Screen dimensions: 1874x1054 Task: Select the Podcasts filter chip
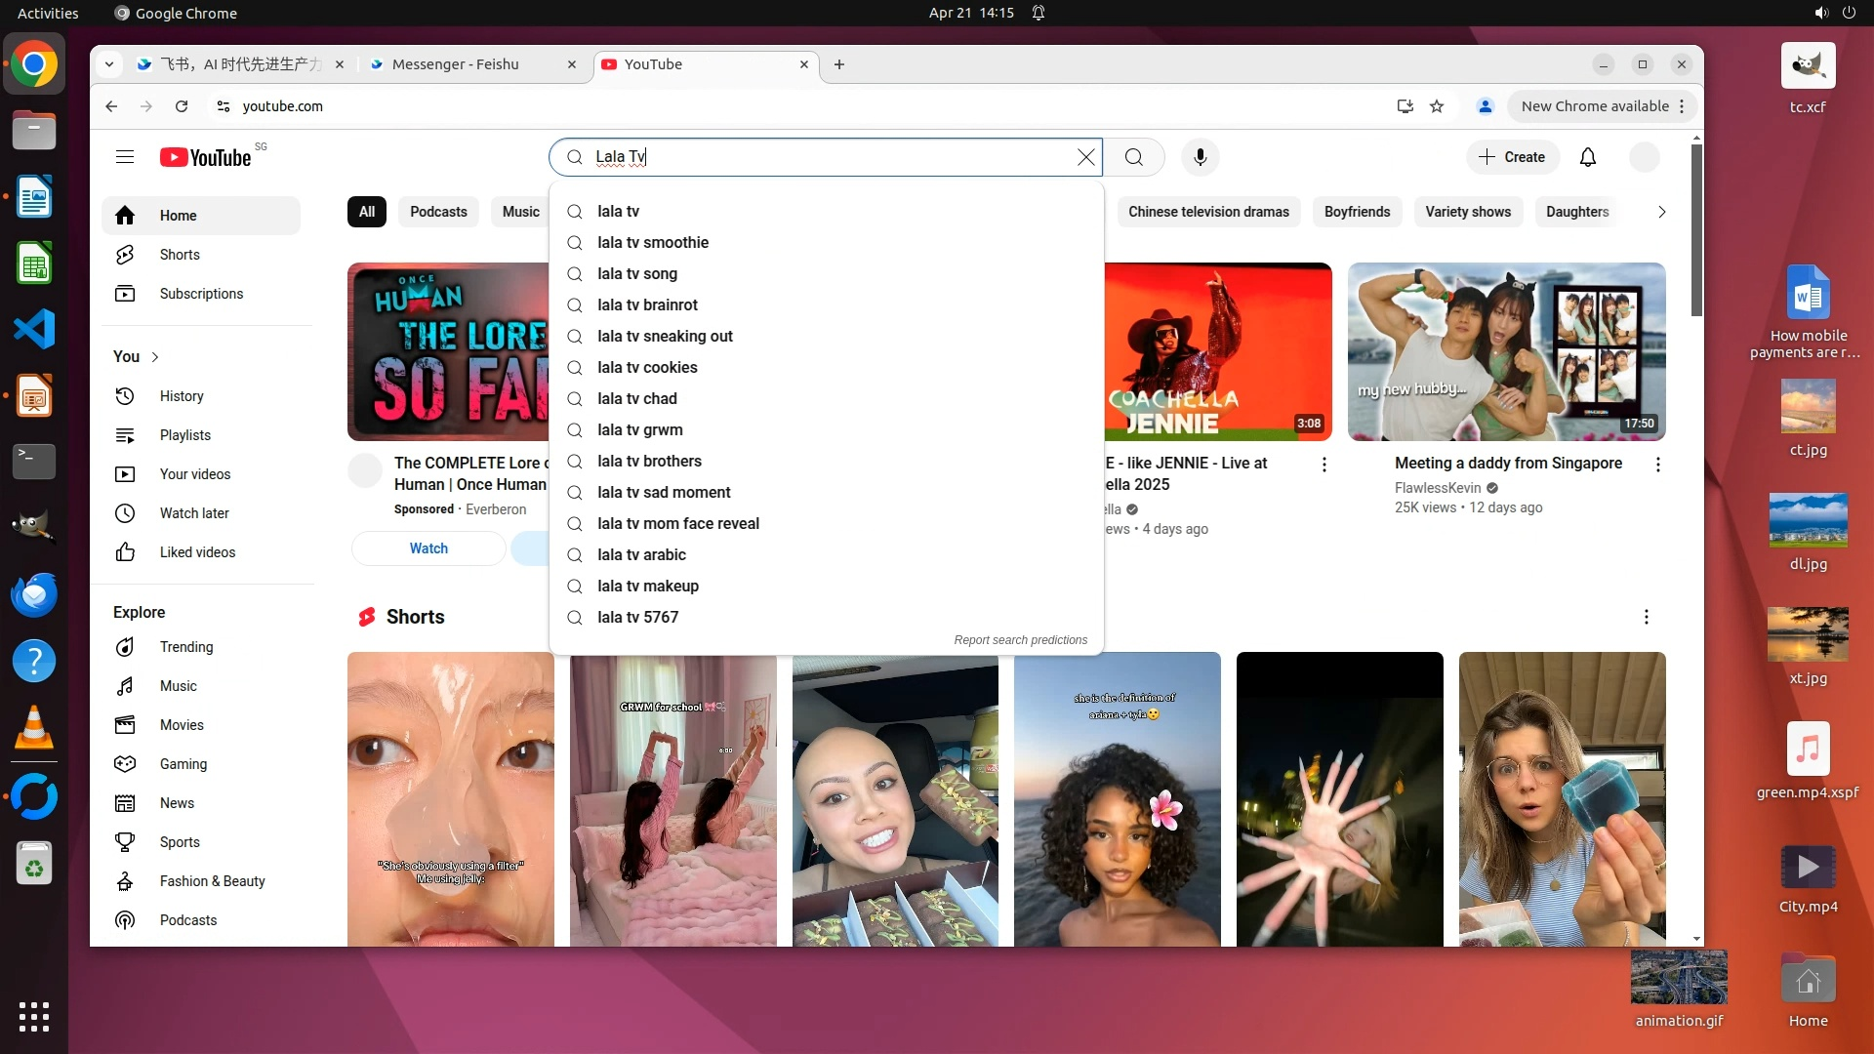pyautogui.click(x=438, y=212)
